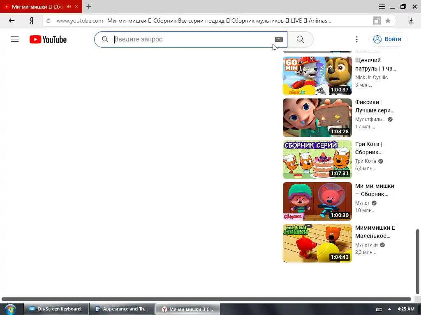Click the Фиксики Лучшие серии title
Image resolution: width=421 pixels, height=315 pixels.
click(375, 106)
